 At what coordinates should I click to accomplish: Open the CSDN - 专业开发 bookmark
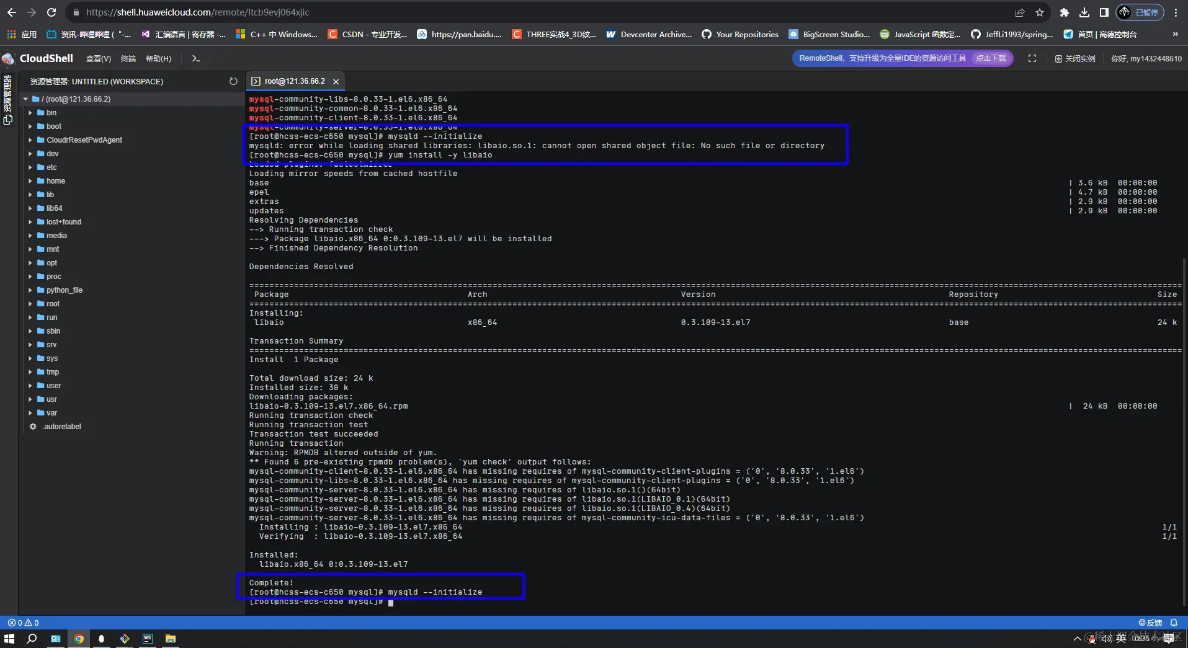coord(367,34)
